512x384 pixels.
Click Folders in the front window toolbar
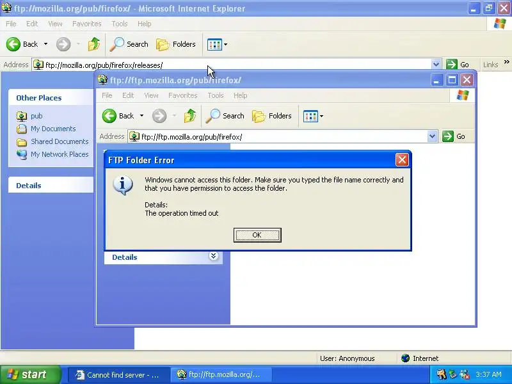point(271,116)
